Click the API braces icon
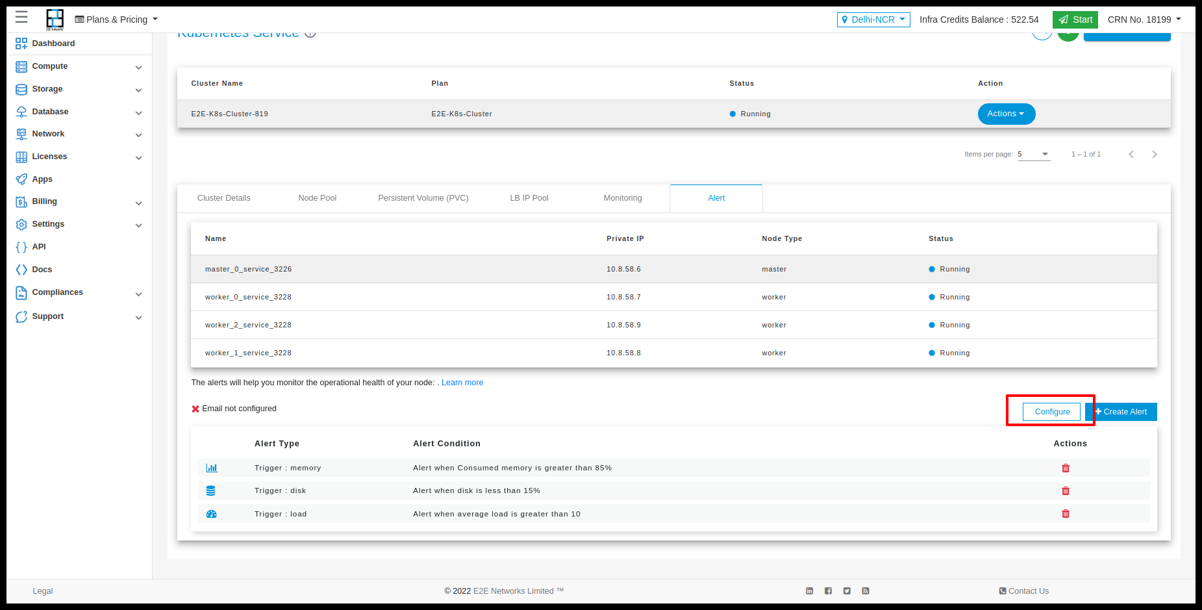Screen dimensions: 1202x610 (x=21, y=247)
